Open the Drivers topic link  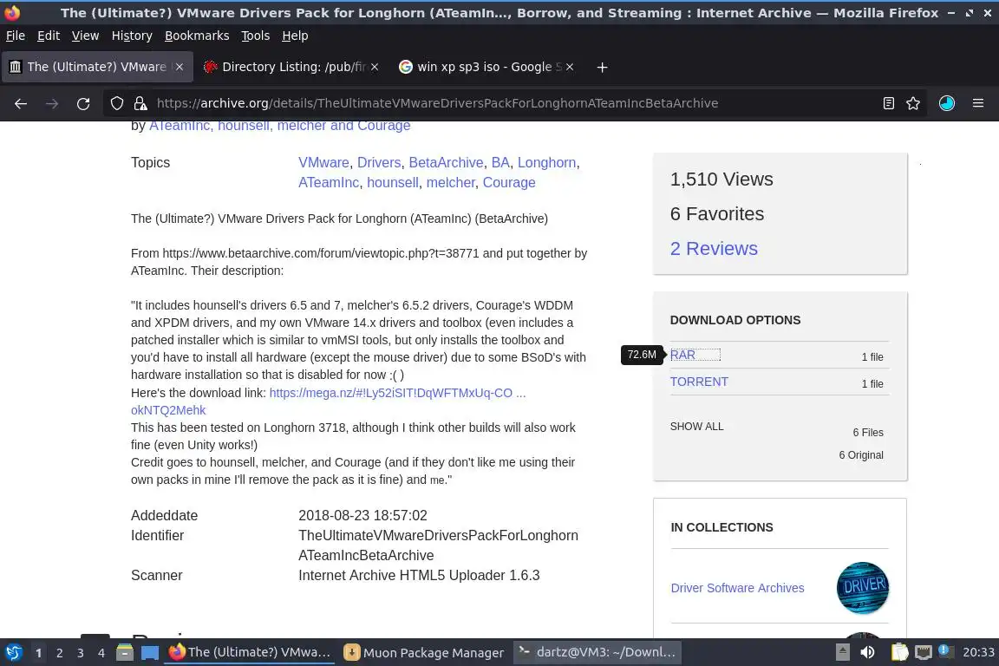(x=379, y=162)
